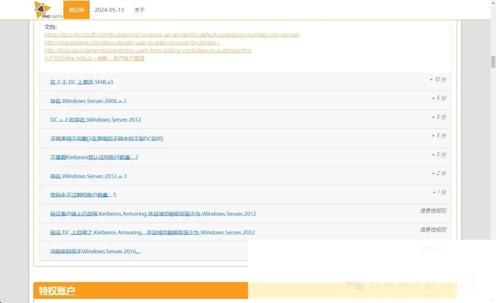Expand rule 在 2 个 DC 上激活 SMB v1

[x=82, y=82]
